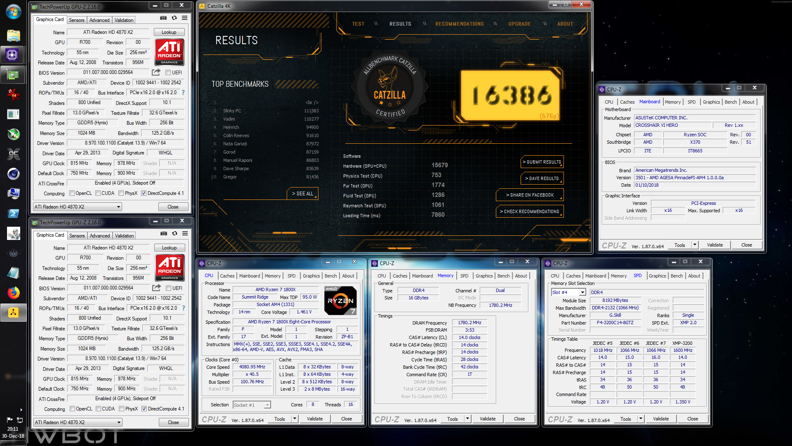Screen dimensions: 792x446
Task: Click the GPU-Z graphics card taskbar icon
Action: click(x=12, y=75)
